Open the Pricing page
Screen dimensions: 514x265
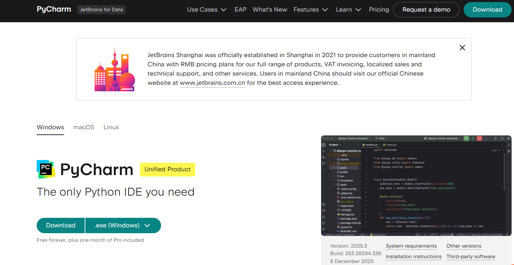coord(379,10)
